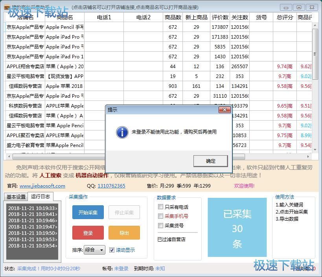Click the 电话1 column header
The height and width of the screenshot is (277, 322).
[104, 17]
